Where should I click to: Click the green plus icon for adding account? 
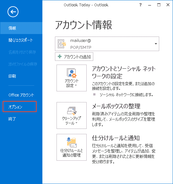tap(60, 57)
